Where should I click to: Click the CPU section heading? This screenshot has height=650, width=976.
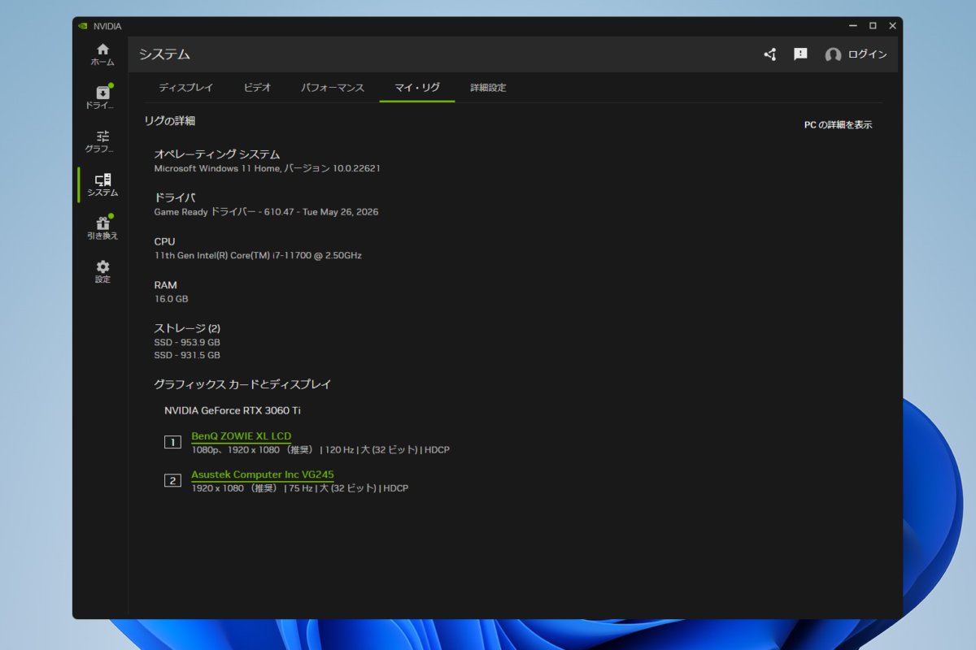coord(164,241)
